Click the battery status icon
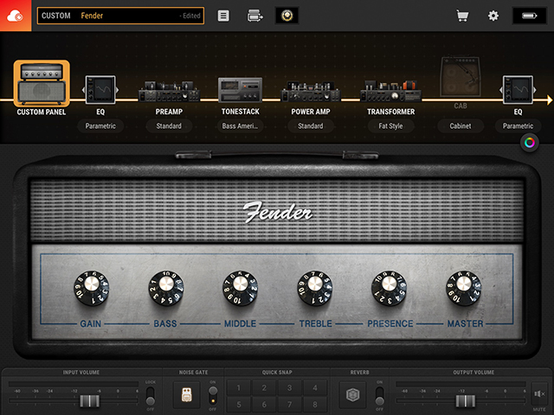The image size is (554, 415). (x=529, y=16)
